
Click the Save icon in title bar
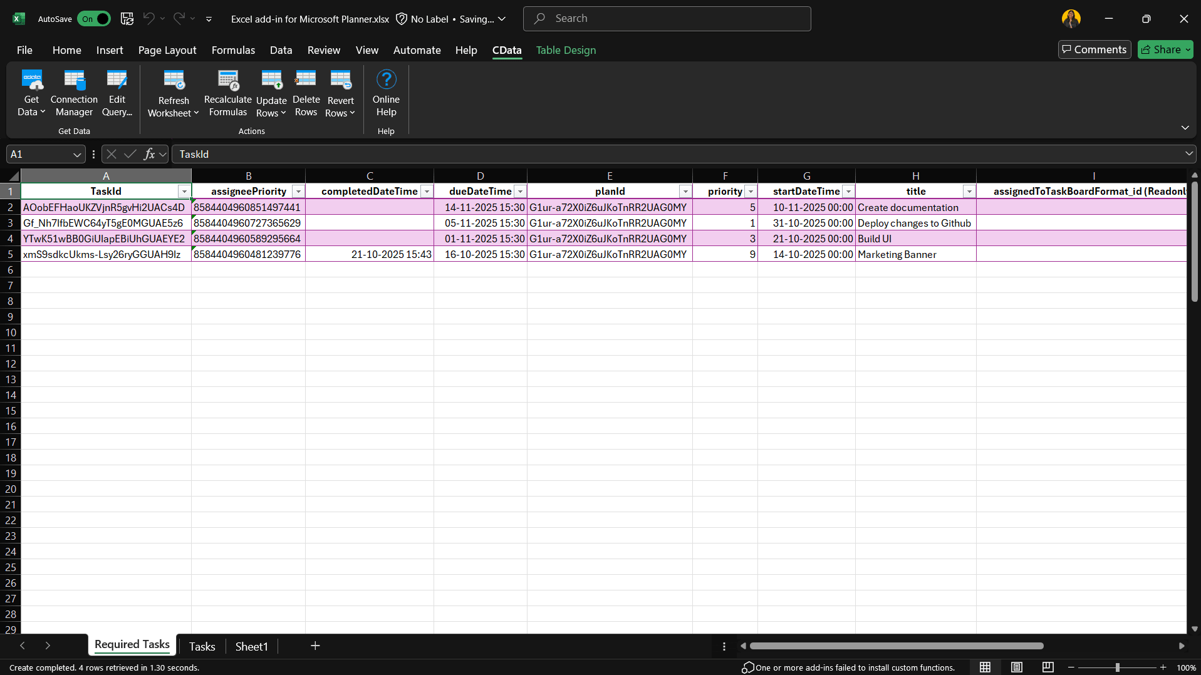pos(127,19)
